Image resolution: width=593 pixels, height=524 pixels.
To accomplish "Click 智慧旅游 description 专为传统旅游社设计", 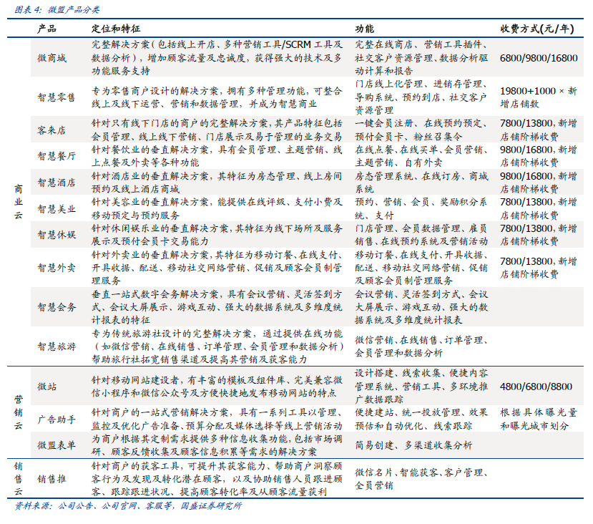I will click(x=217, y=346).
